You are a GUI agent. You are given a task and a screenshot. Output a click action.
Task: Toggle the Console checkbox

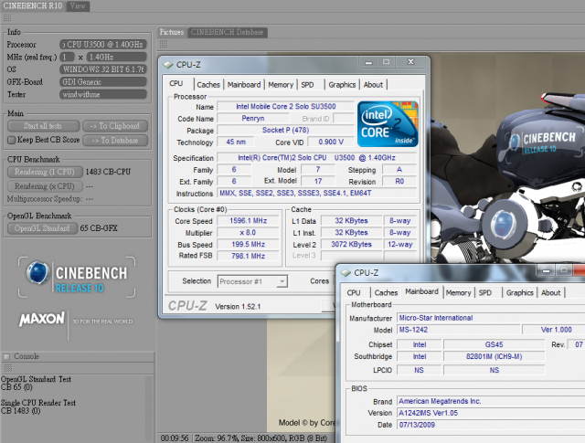coord(6,356)
